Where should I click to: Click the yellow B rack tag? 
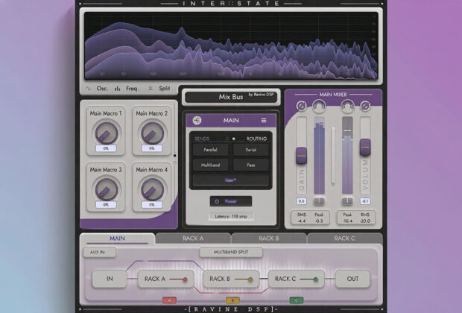232,300
